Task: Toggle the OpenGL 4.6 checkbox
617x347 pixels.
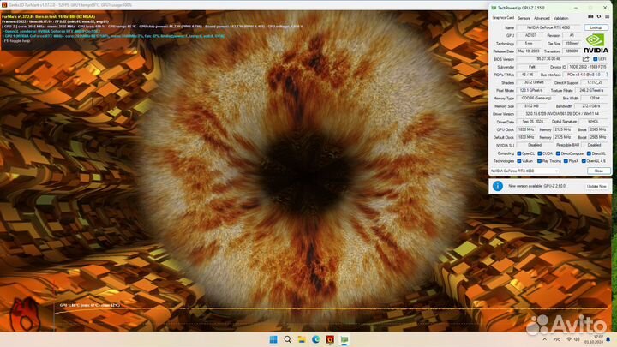Action: tap(584, 161)
